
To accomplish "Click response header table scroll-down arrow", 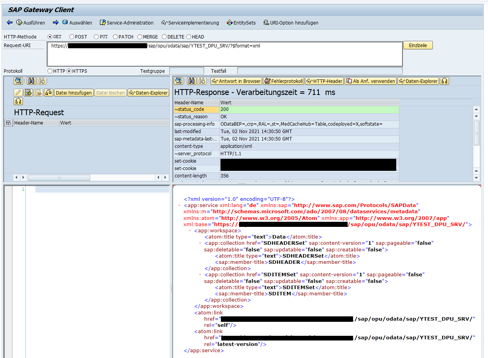I will click(x=477, y=177).
